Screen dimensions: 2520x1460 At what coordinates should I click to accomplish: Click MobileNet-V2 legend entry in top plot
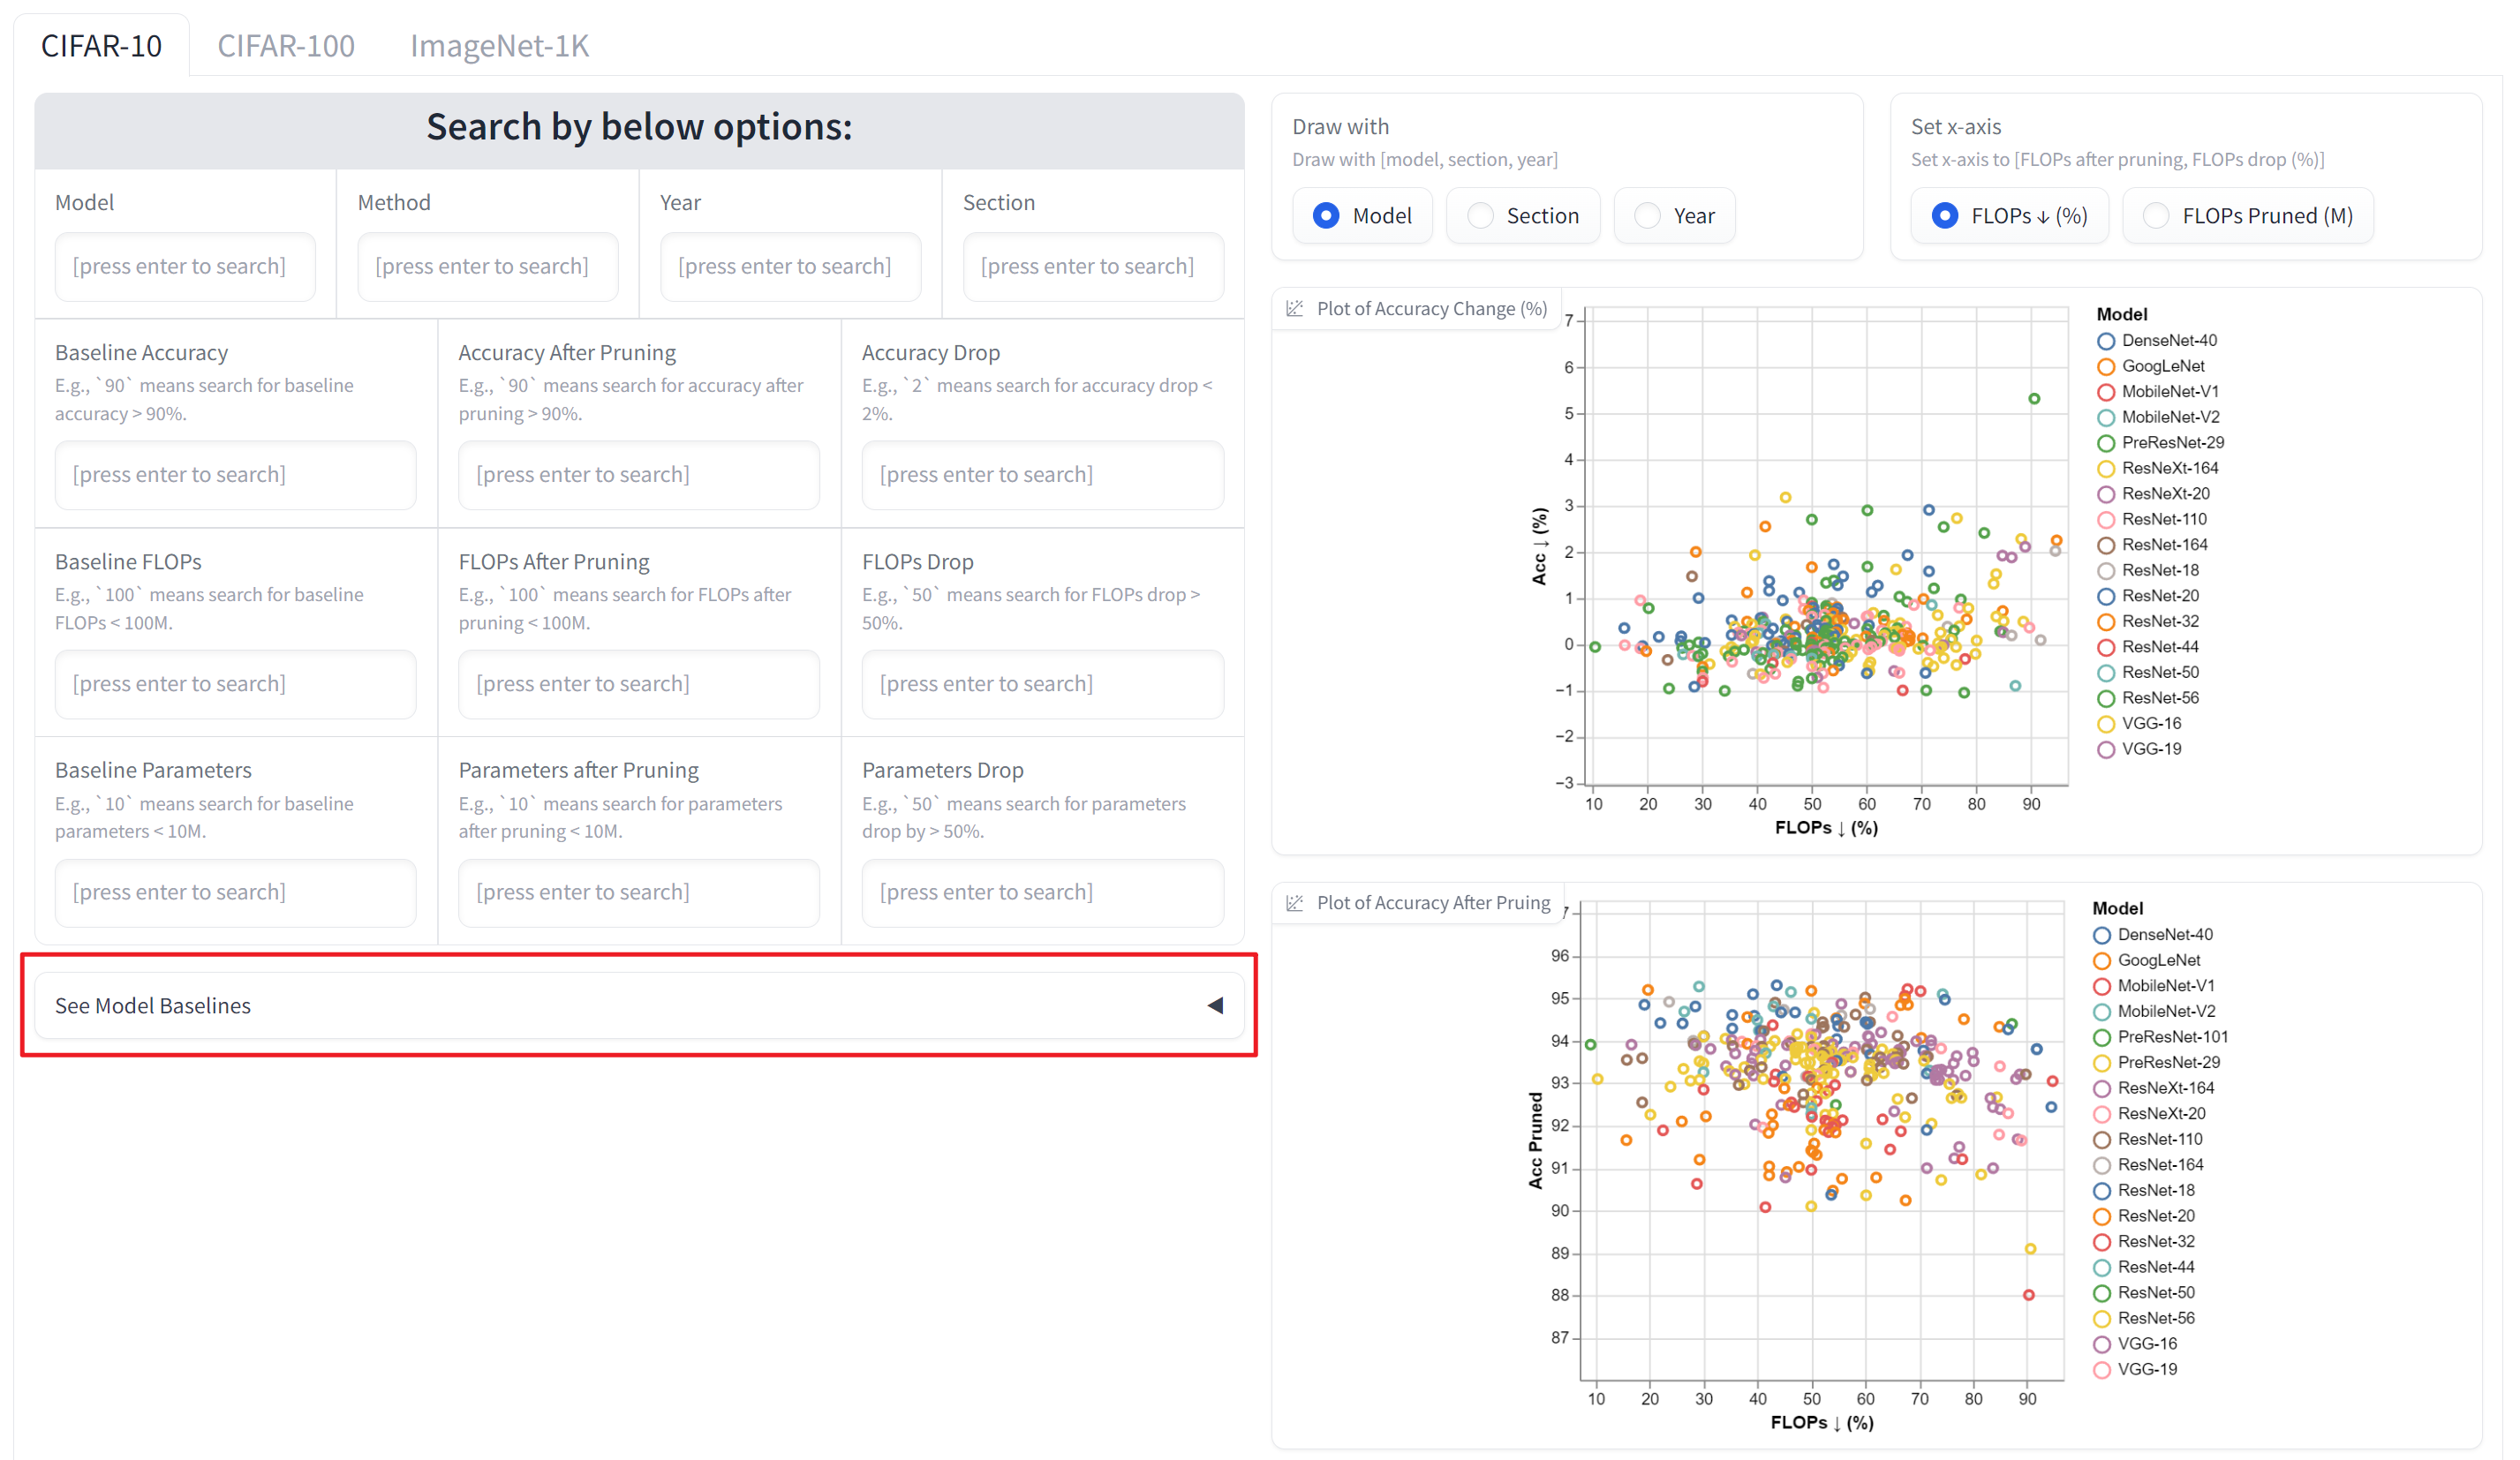coord(2157,417)
